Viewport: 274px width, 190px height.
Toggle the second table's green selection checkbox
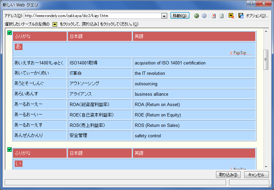(x=9, y=149)
